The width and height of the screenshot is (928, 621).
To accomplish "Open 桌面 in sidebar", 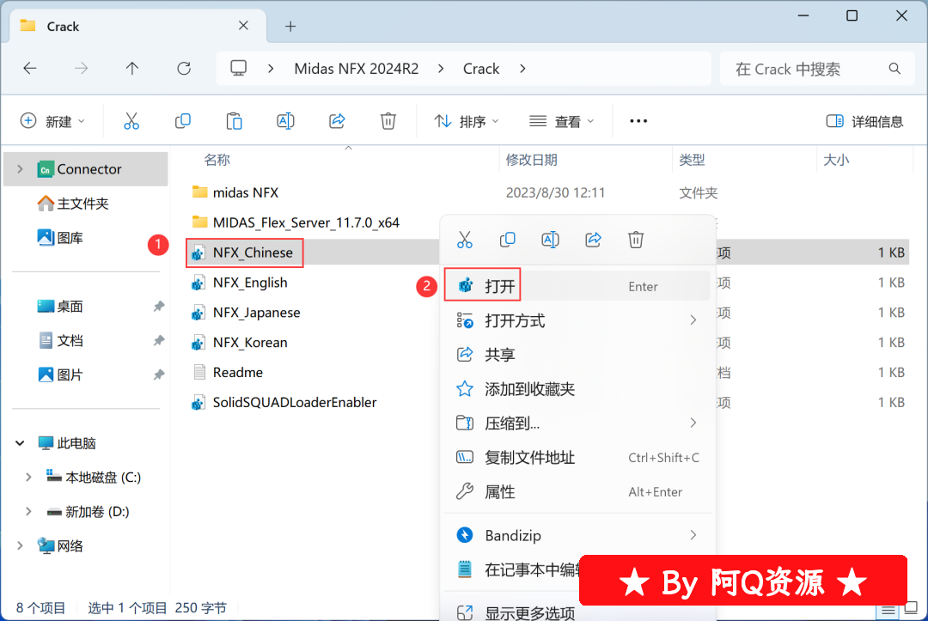I will 61,307.
